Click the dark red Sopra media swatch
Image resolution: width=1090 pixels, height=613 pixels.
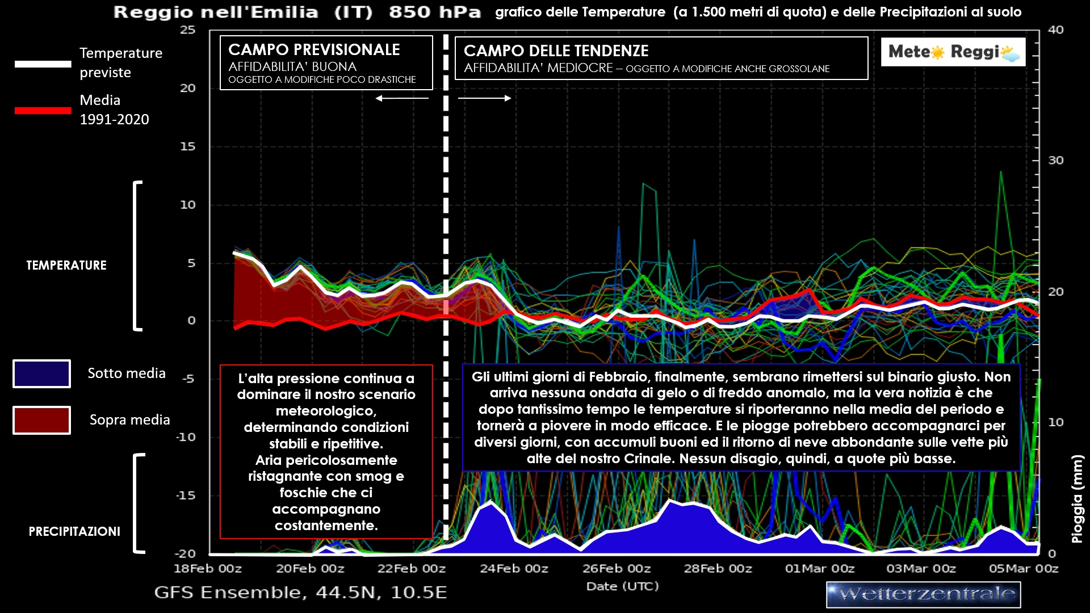pos(42,420)
